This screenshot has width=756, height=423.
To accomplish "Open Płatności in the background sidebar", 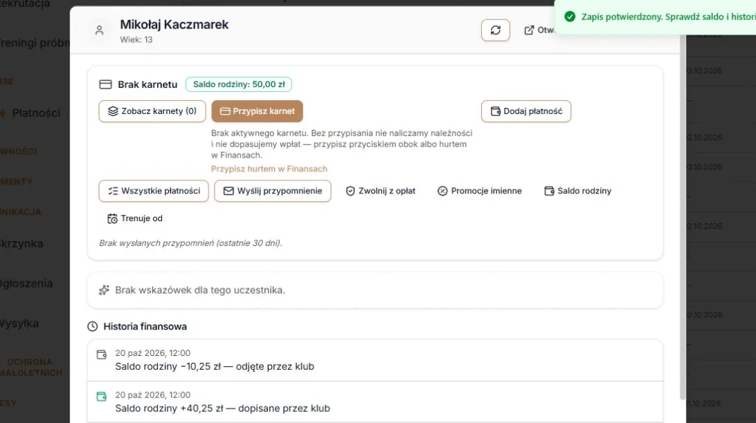I will click(36, 113).
